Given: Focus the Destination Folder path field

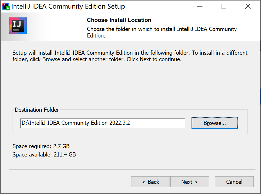Looking at the screenshot, I should 102,123.
